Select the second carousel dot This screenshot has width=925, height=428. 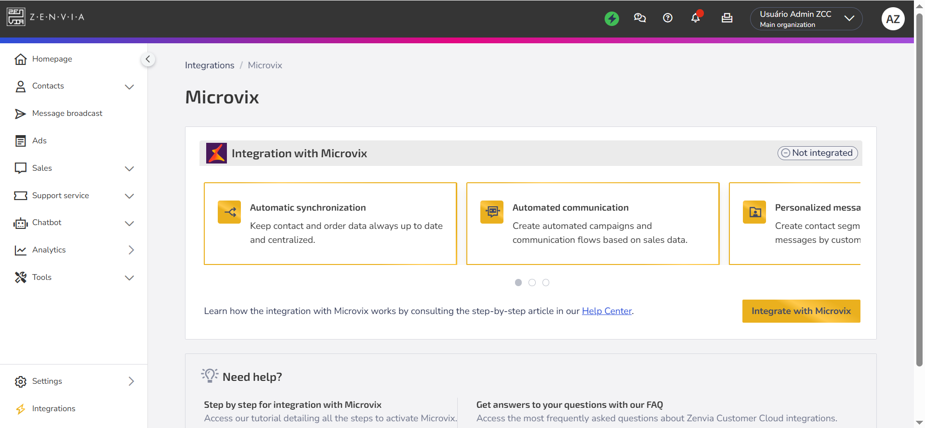532,283
